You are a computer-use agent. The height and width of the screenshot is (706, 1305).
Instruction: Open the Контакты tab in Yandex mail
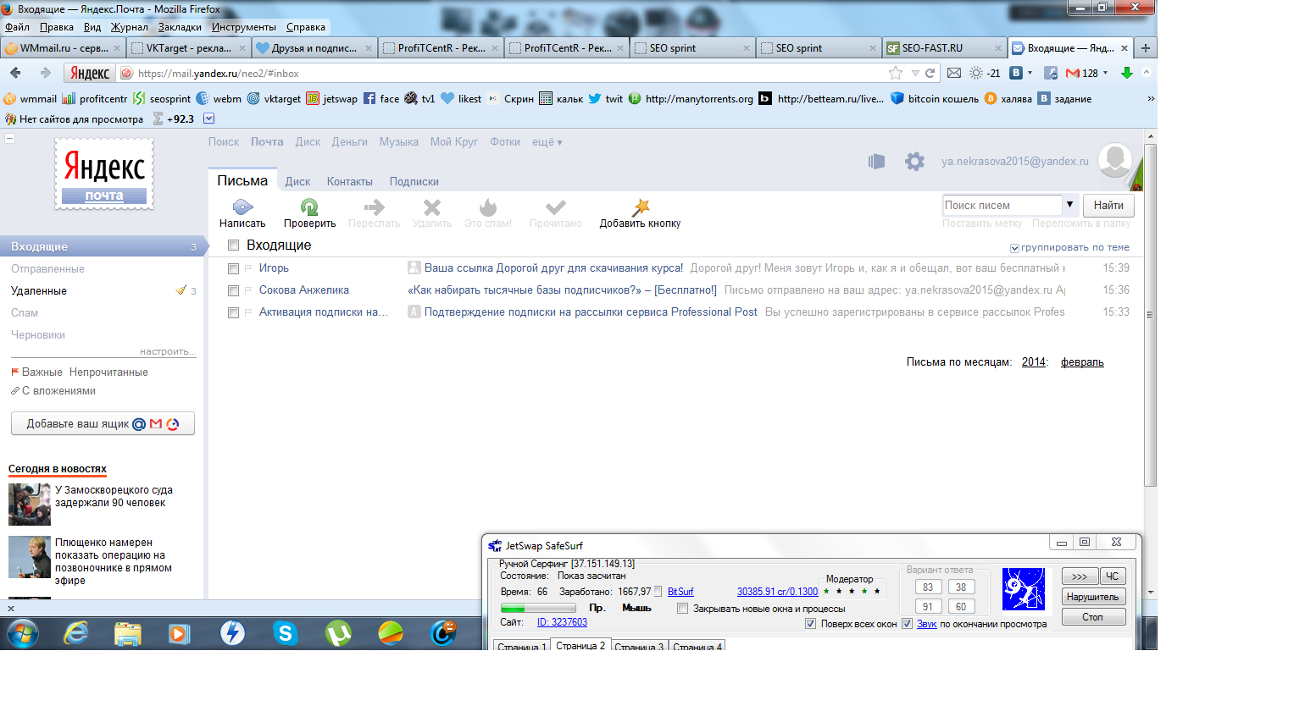click(350, 181)
